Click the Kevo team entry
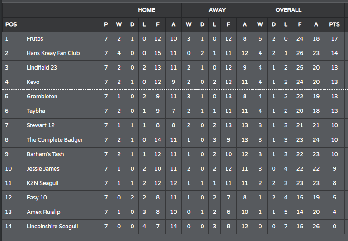 [33, 82]
